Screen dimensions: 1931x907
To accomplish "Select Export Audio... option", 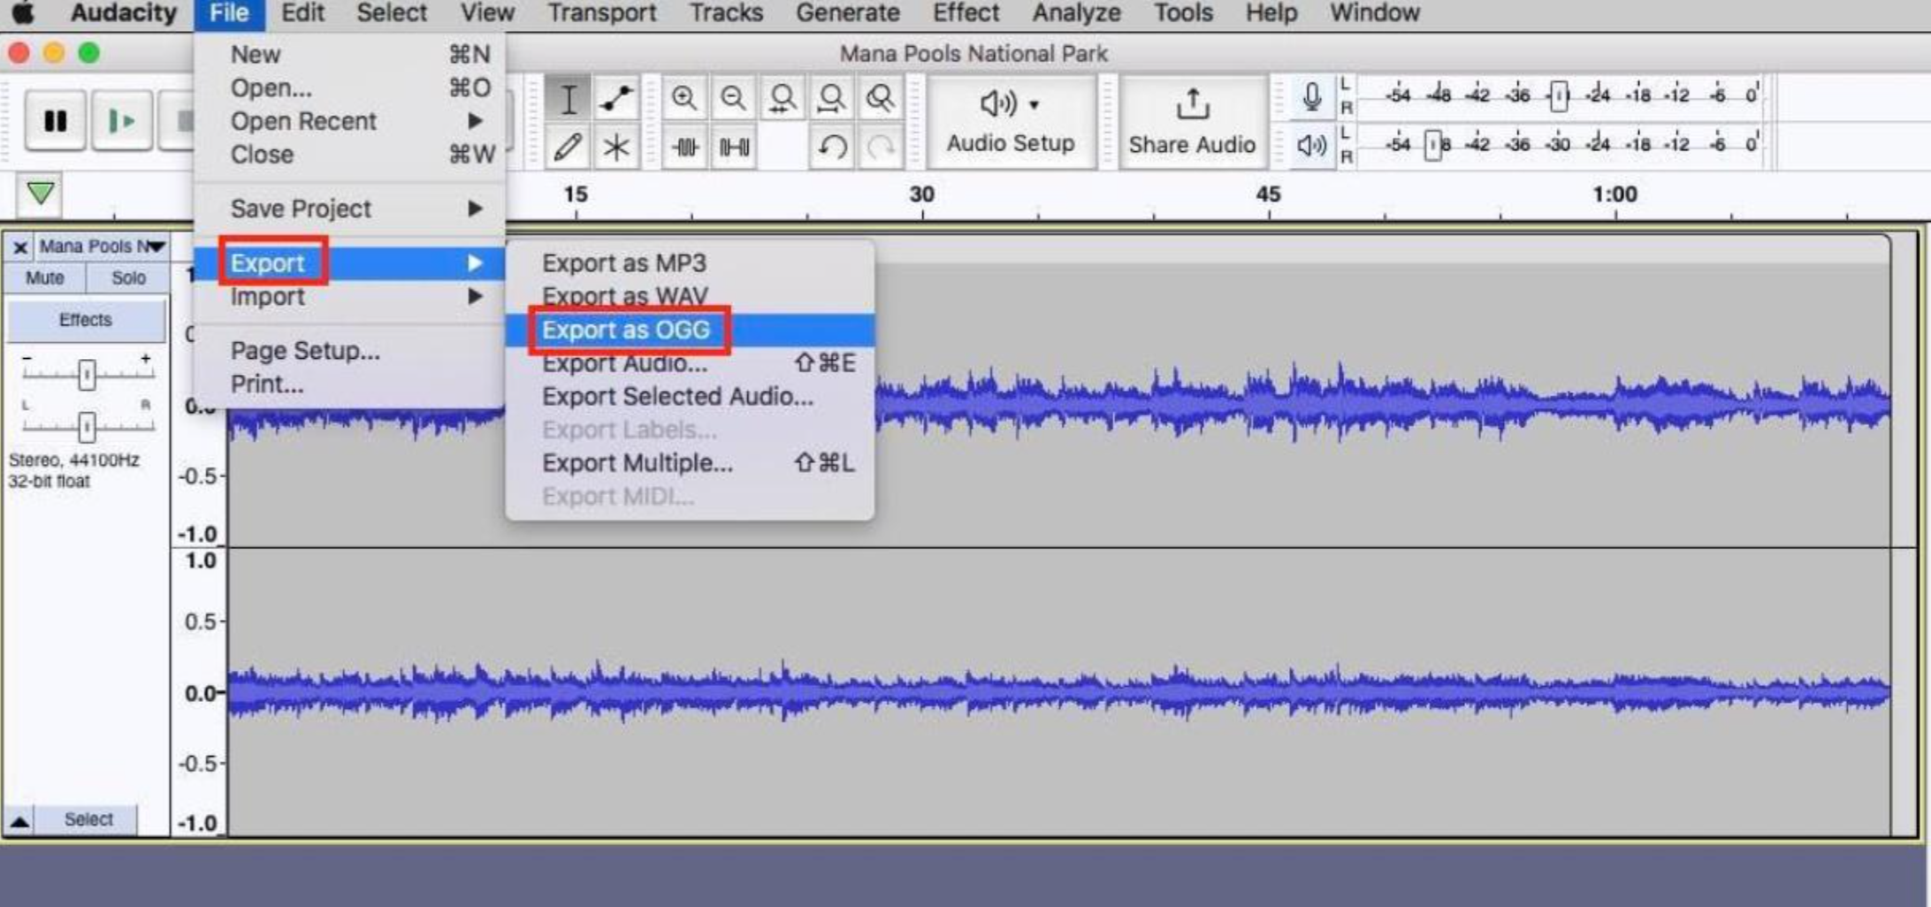I will [x=691, y=363].
